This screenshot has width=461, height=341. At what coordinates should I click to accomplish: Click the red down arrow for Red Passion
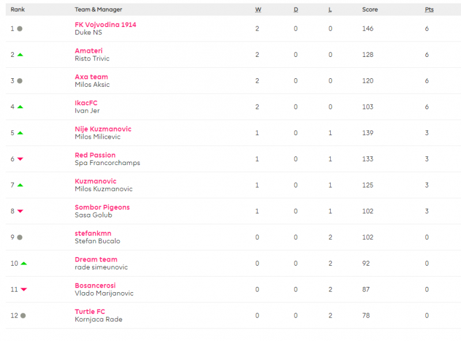pos(20,159)
